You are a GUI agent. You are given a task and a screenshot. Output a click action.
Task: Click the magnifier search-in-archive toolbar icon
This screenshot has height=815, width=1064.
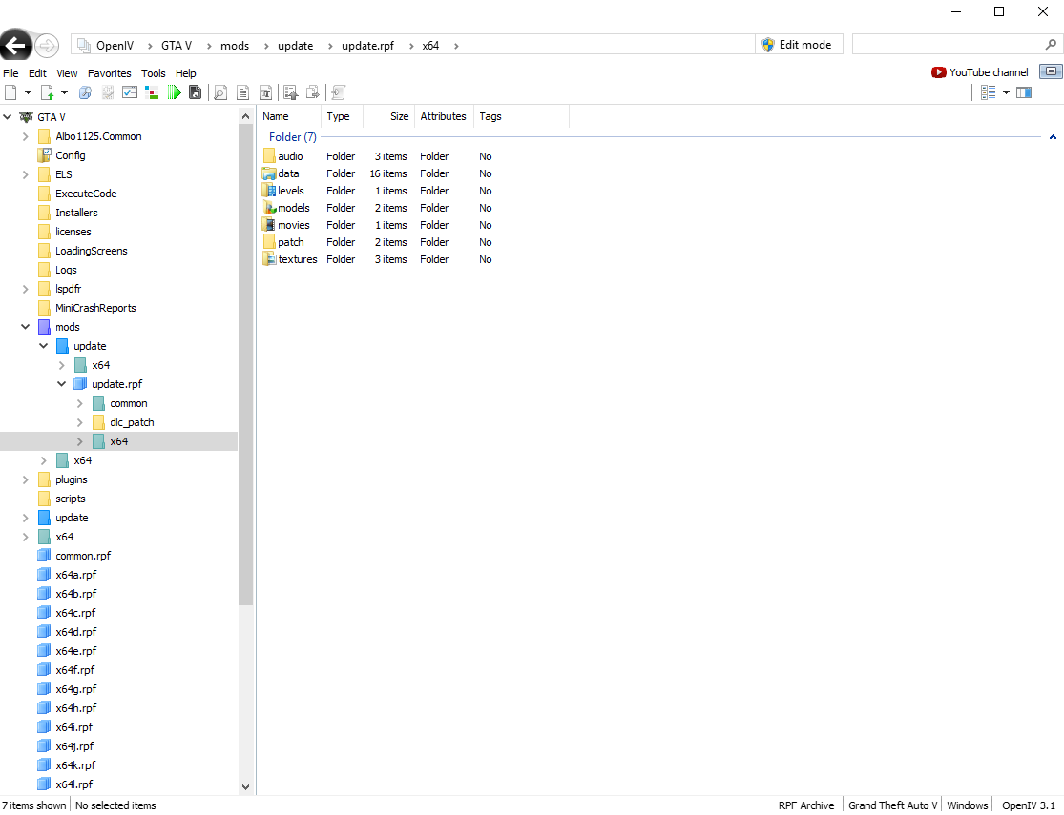(x=86, y=92)
